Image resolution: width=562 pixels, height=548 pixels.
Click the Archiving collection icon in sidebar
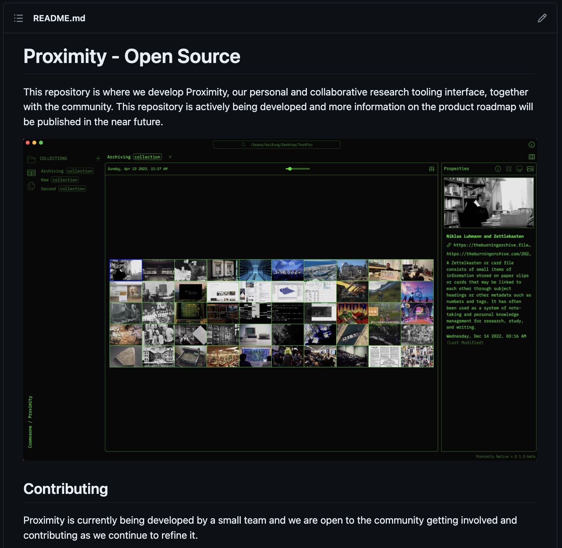pyautogui.click(x=32, y=172)
